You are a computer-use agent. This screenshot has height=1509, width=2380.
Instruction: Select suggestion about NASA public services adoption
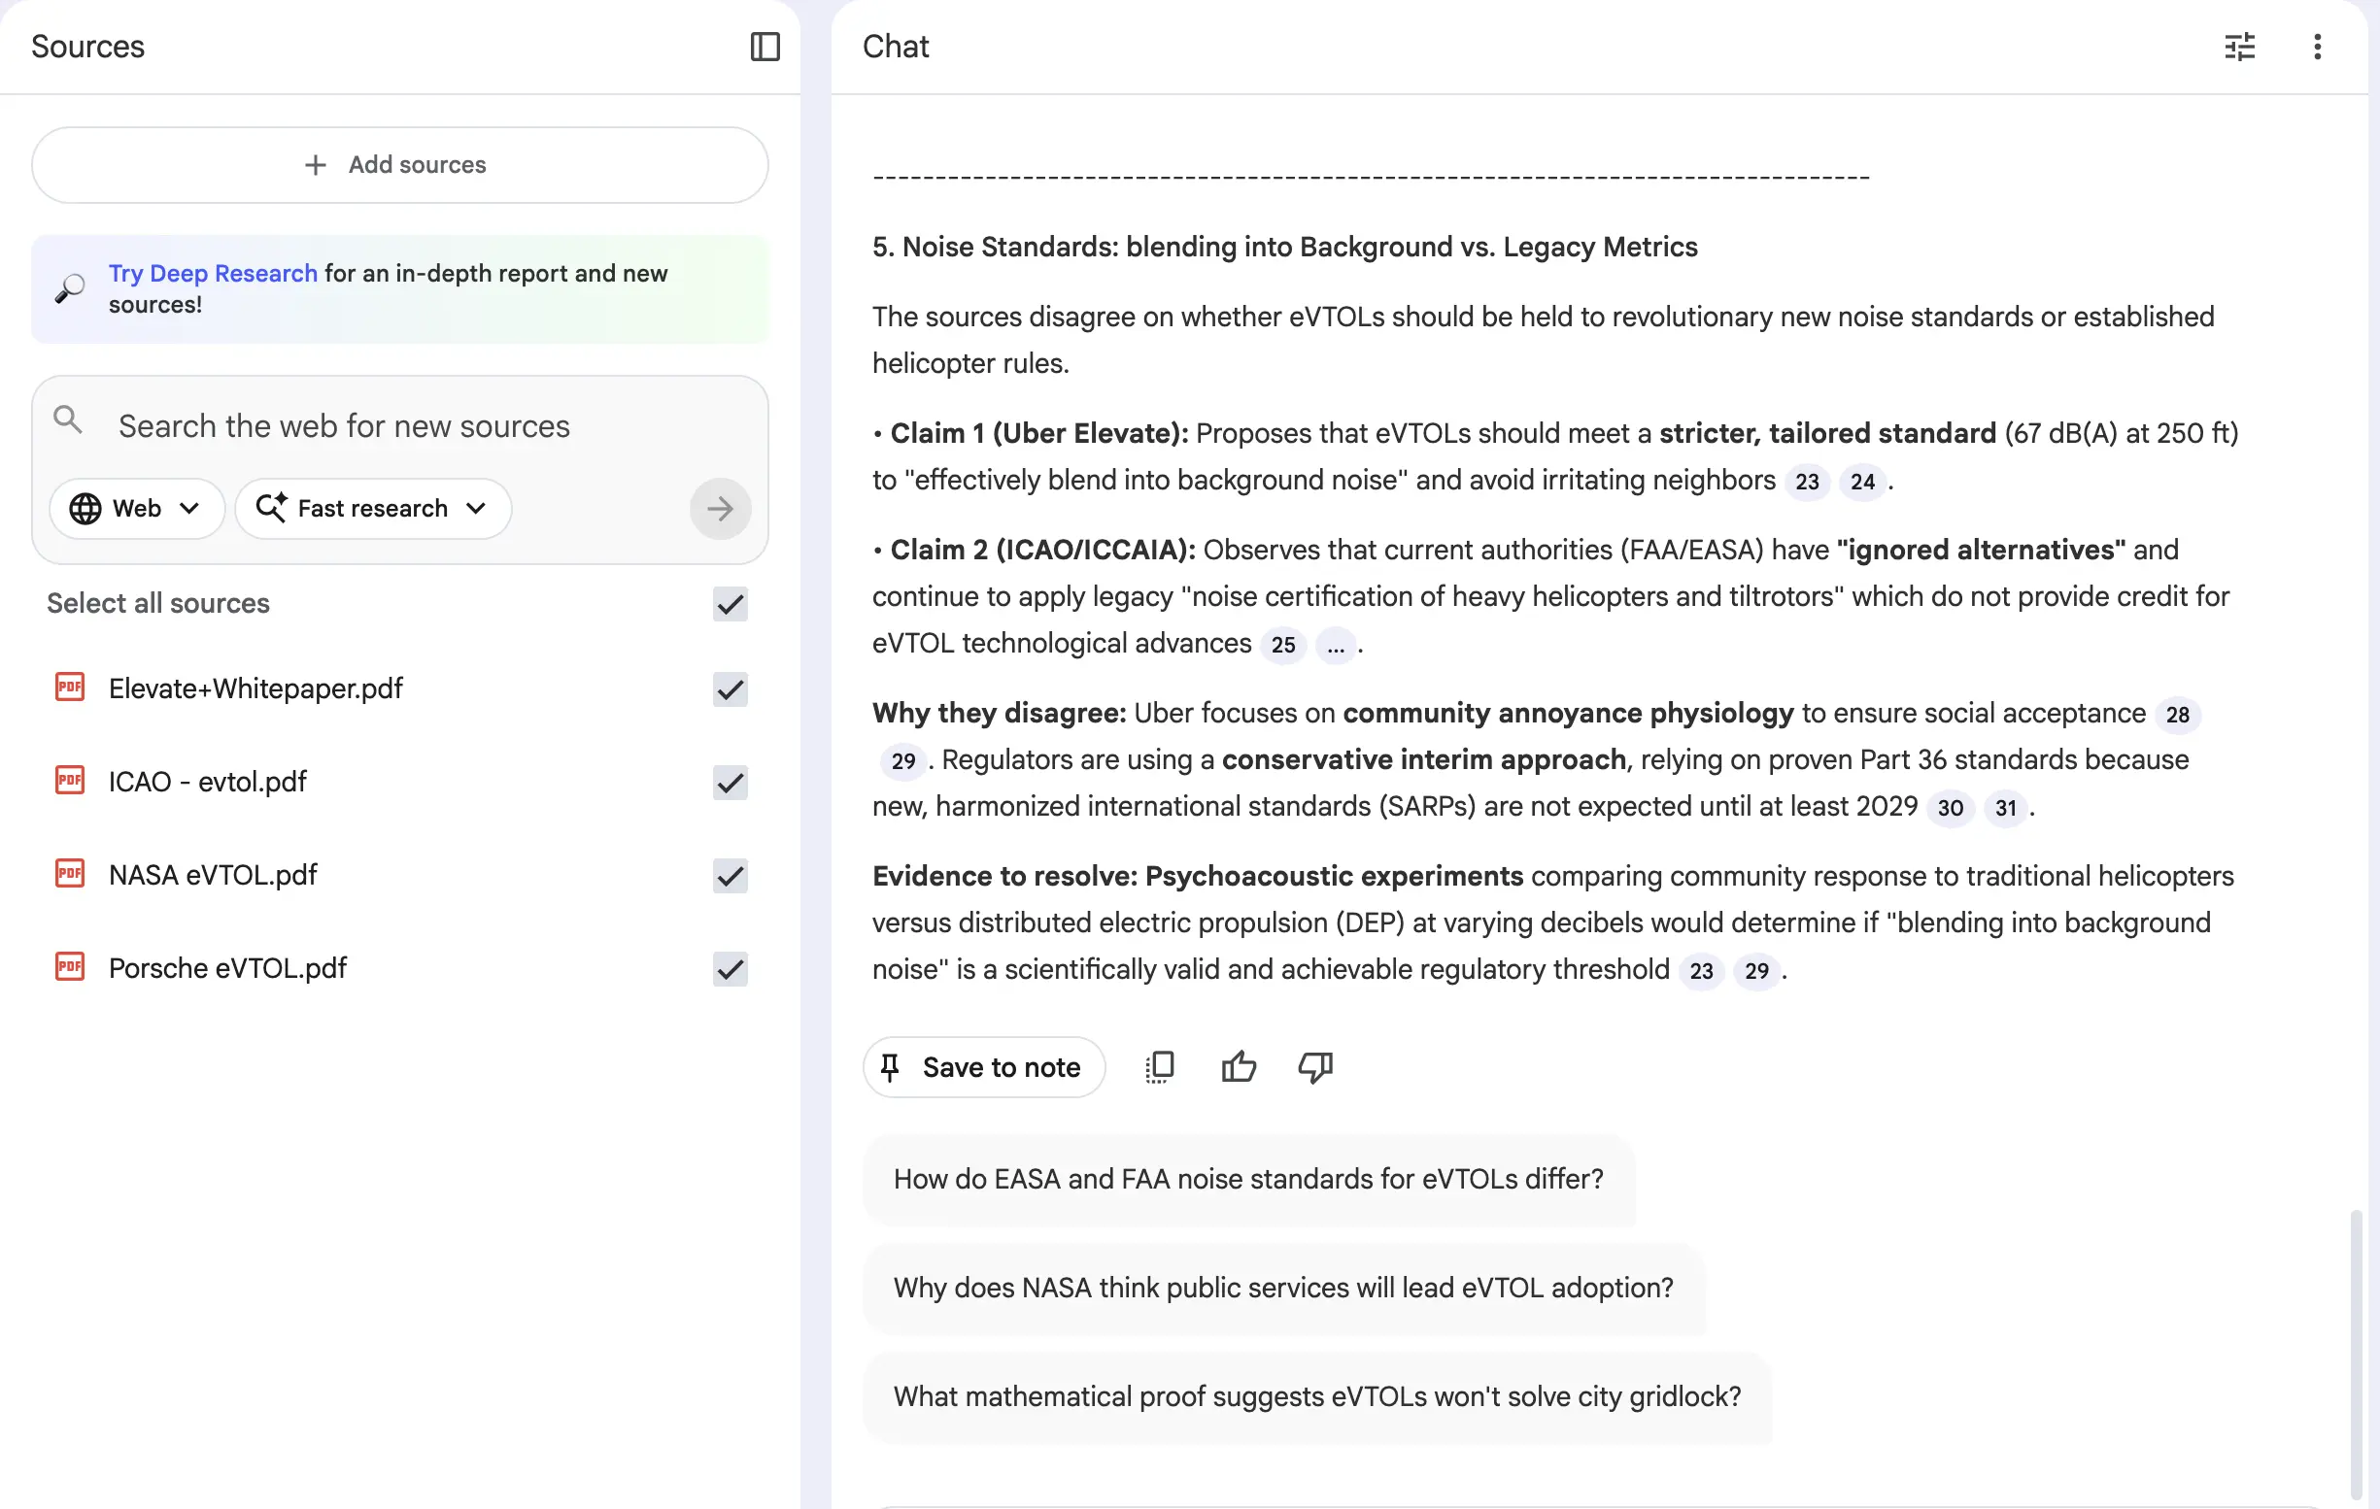coord(1283,1288)
